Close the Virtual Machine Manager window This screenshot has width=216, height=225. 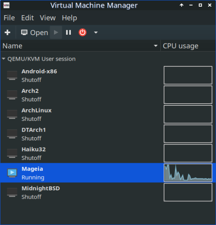210,5
